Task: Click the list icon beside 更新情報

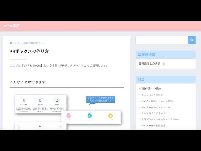Action: [x=139, y=55]
